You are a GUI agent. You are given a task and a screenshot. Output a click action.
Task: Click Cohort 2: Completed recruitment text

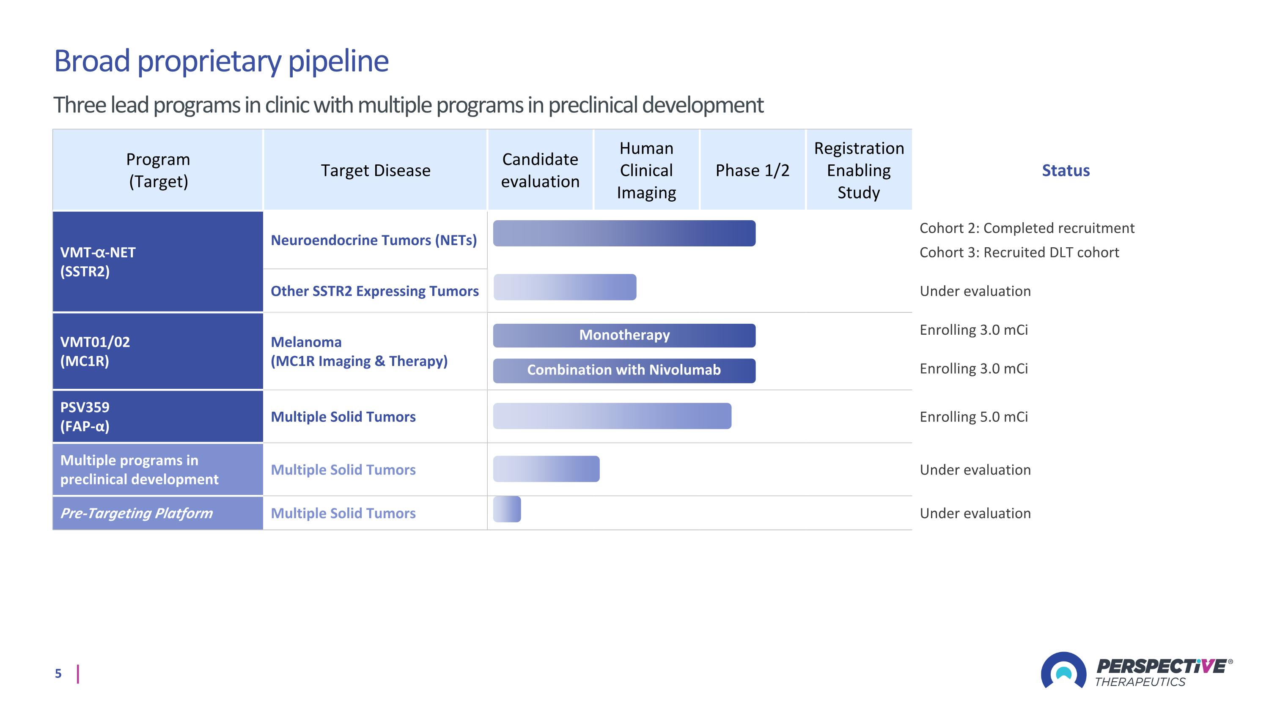pos(1027,228)
